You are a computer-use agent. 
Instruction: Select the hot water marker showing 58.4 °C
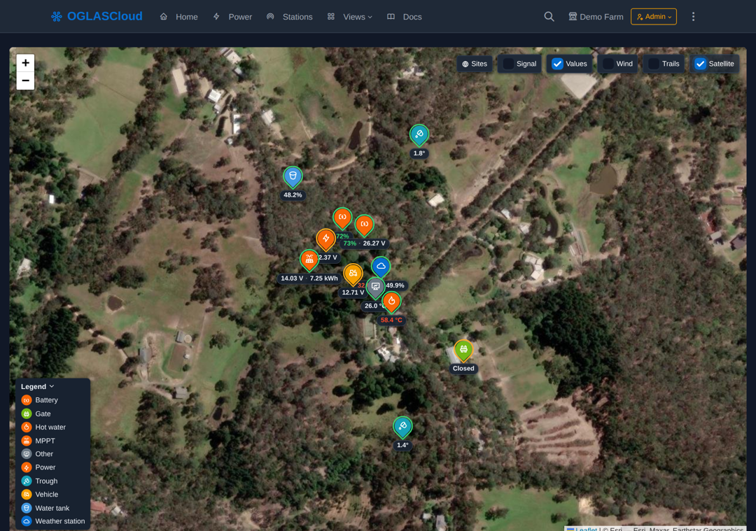click(x=391, y=302)
